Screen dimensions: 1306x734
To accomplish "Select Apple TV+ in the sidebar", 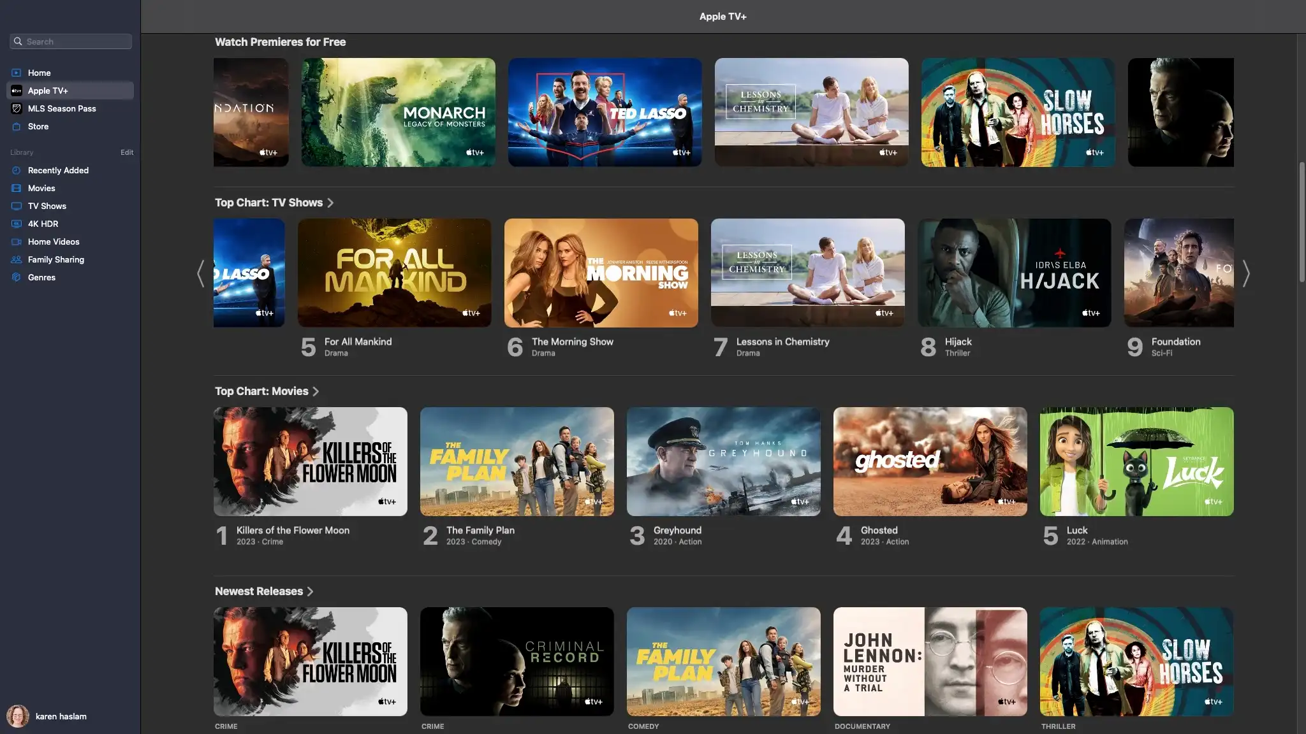I will (48, 90).
